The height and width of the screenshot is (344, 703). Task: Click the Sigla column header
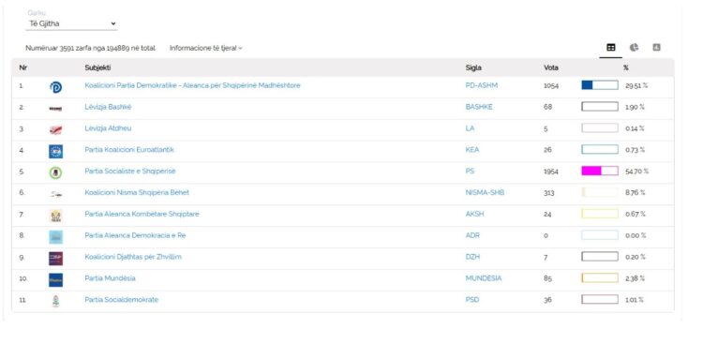[x=473, y=67]
